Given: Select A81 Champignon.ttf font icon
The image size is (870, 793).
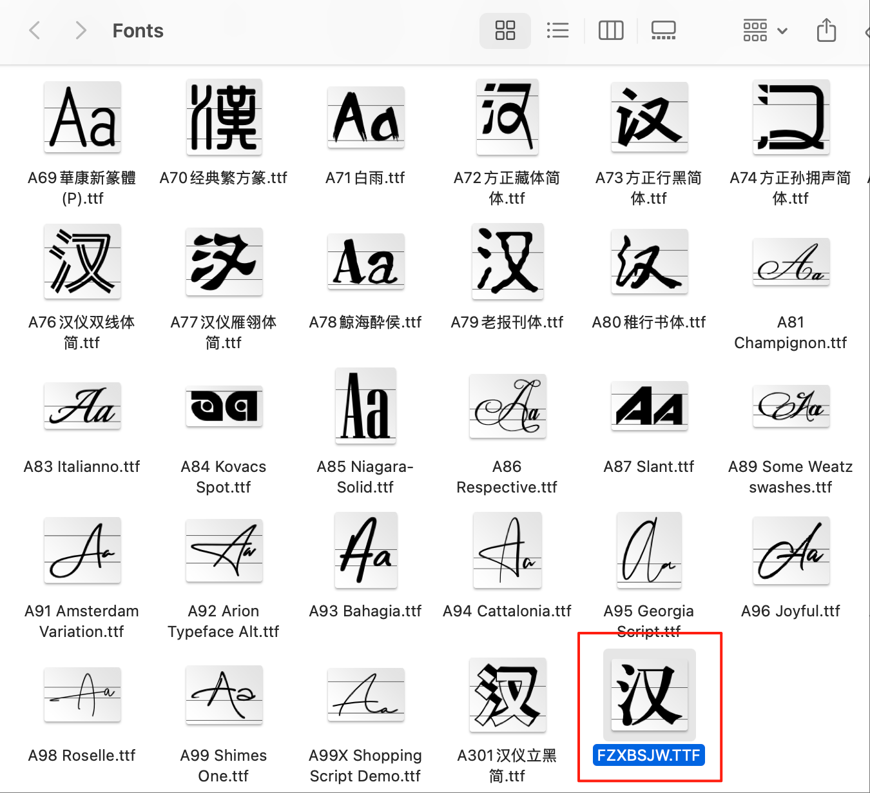Looking at the screenshot, I should pos(791,262).
